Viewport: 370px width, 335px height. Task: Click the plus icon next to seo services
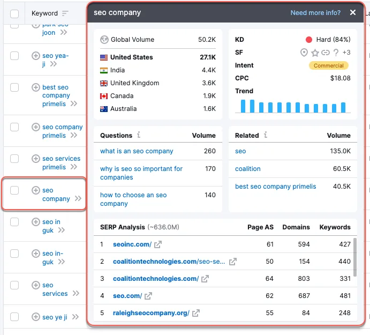coord(36,285)
